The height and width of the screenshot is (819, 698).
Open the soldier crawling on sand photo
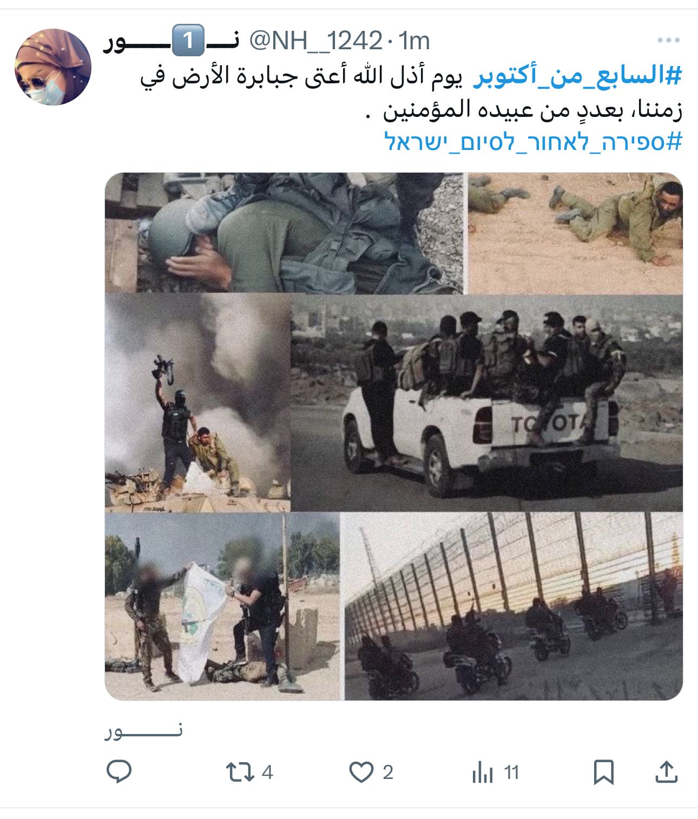[x=575, y=233]
